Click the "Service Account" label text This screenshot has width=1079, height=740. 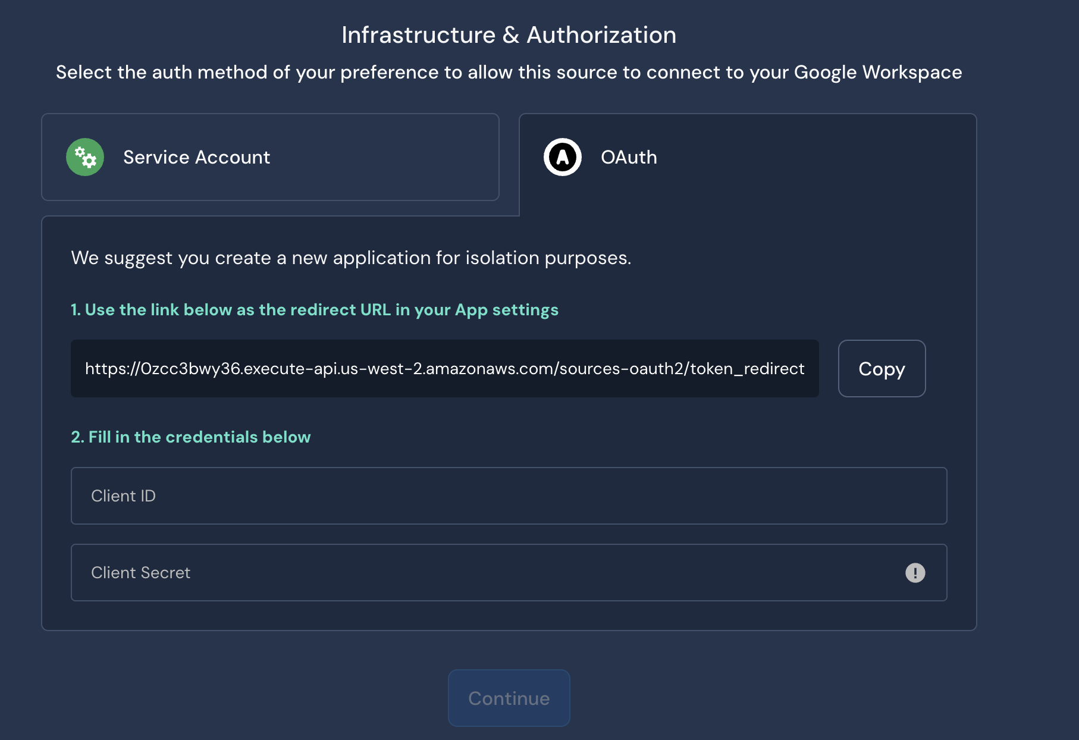pyautogui.click(x=196, y=157)
